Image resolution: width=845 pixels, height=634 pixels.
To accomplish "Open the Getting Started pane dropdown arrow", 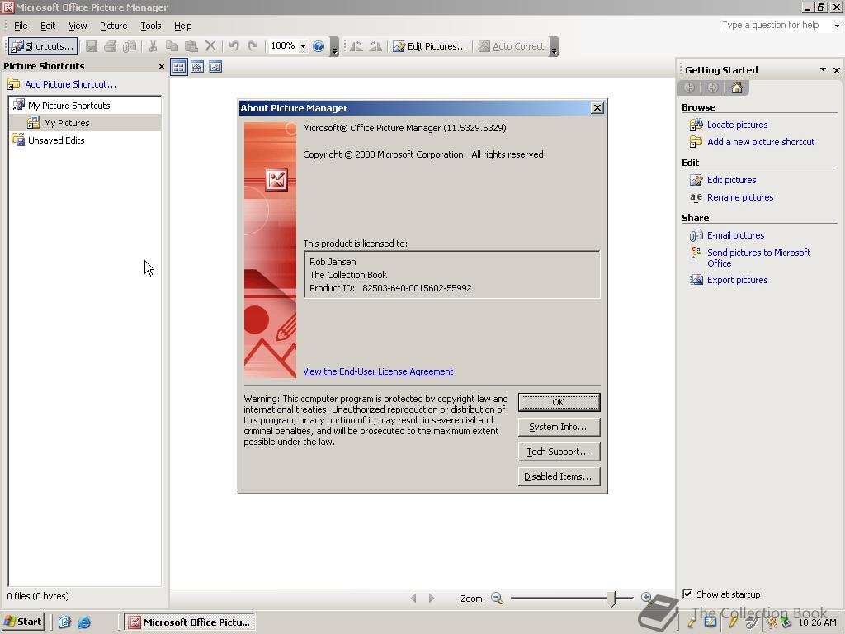I will (x=823, y=69).
